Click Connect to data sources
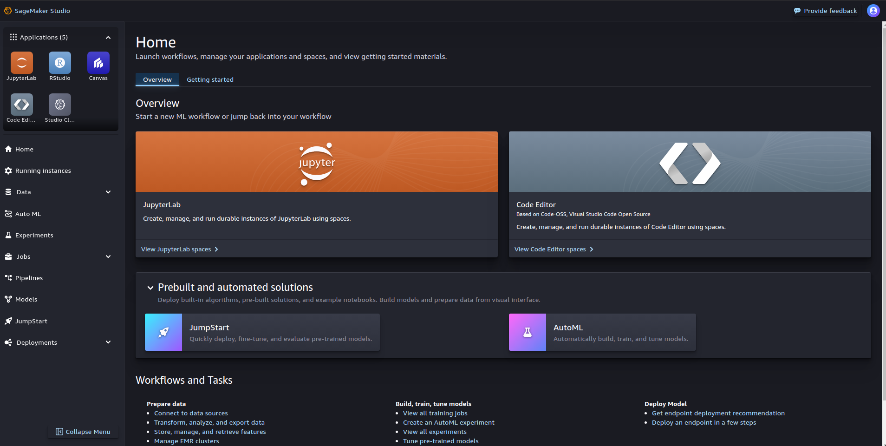Screen dimensions: 886x446 point(190,413)
